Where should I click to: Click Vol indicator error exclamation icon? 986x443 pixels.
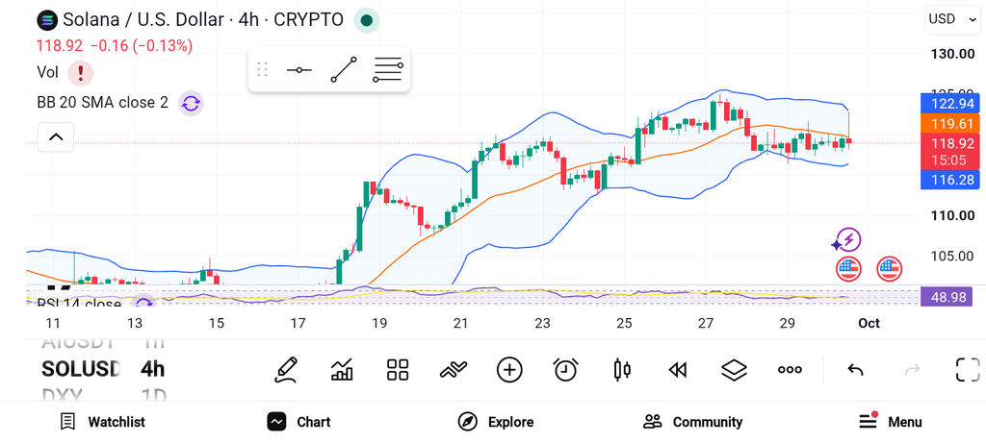coord(81,73)
